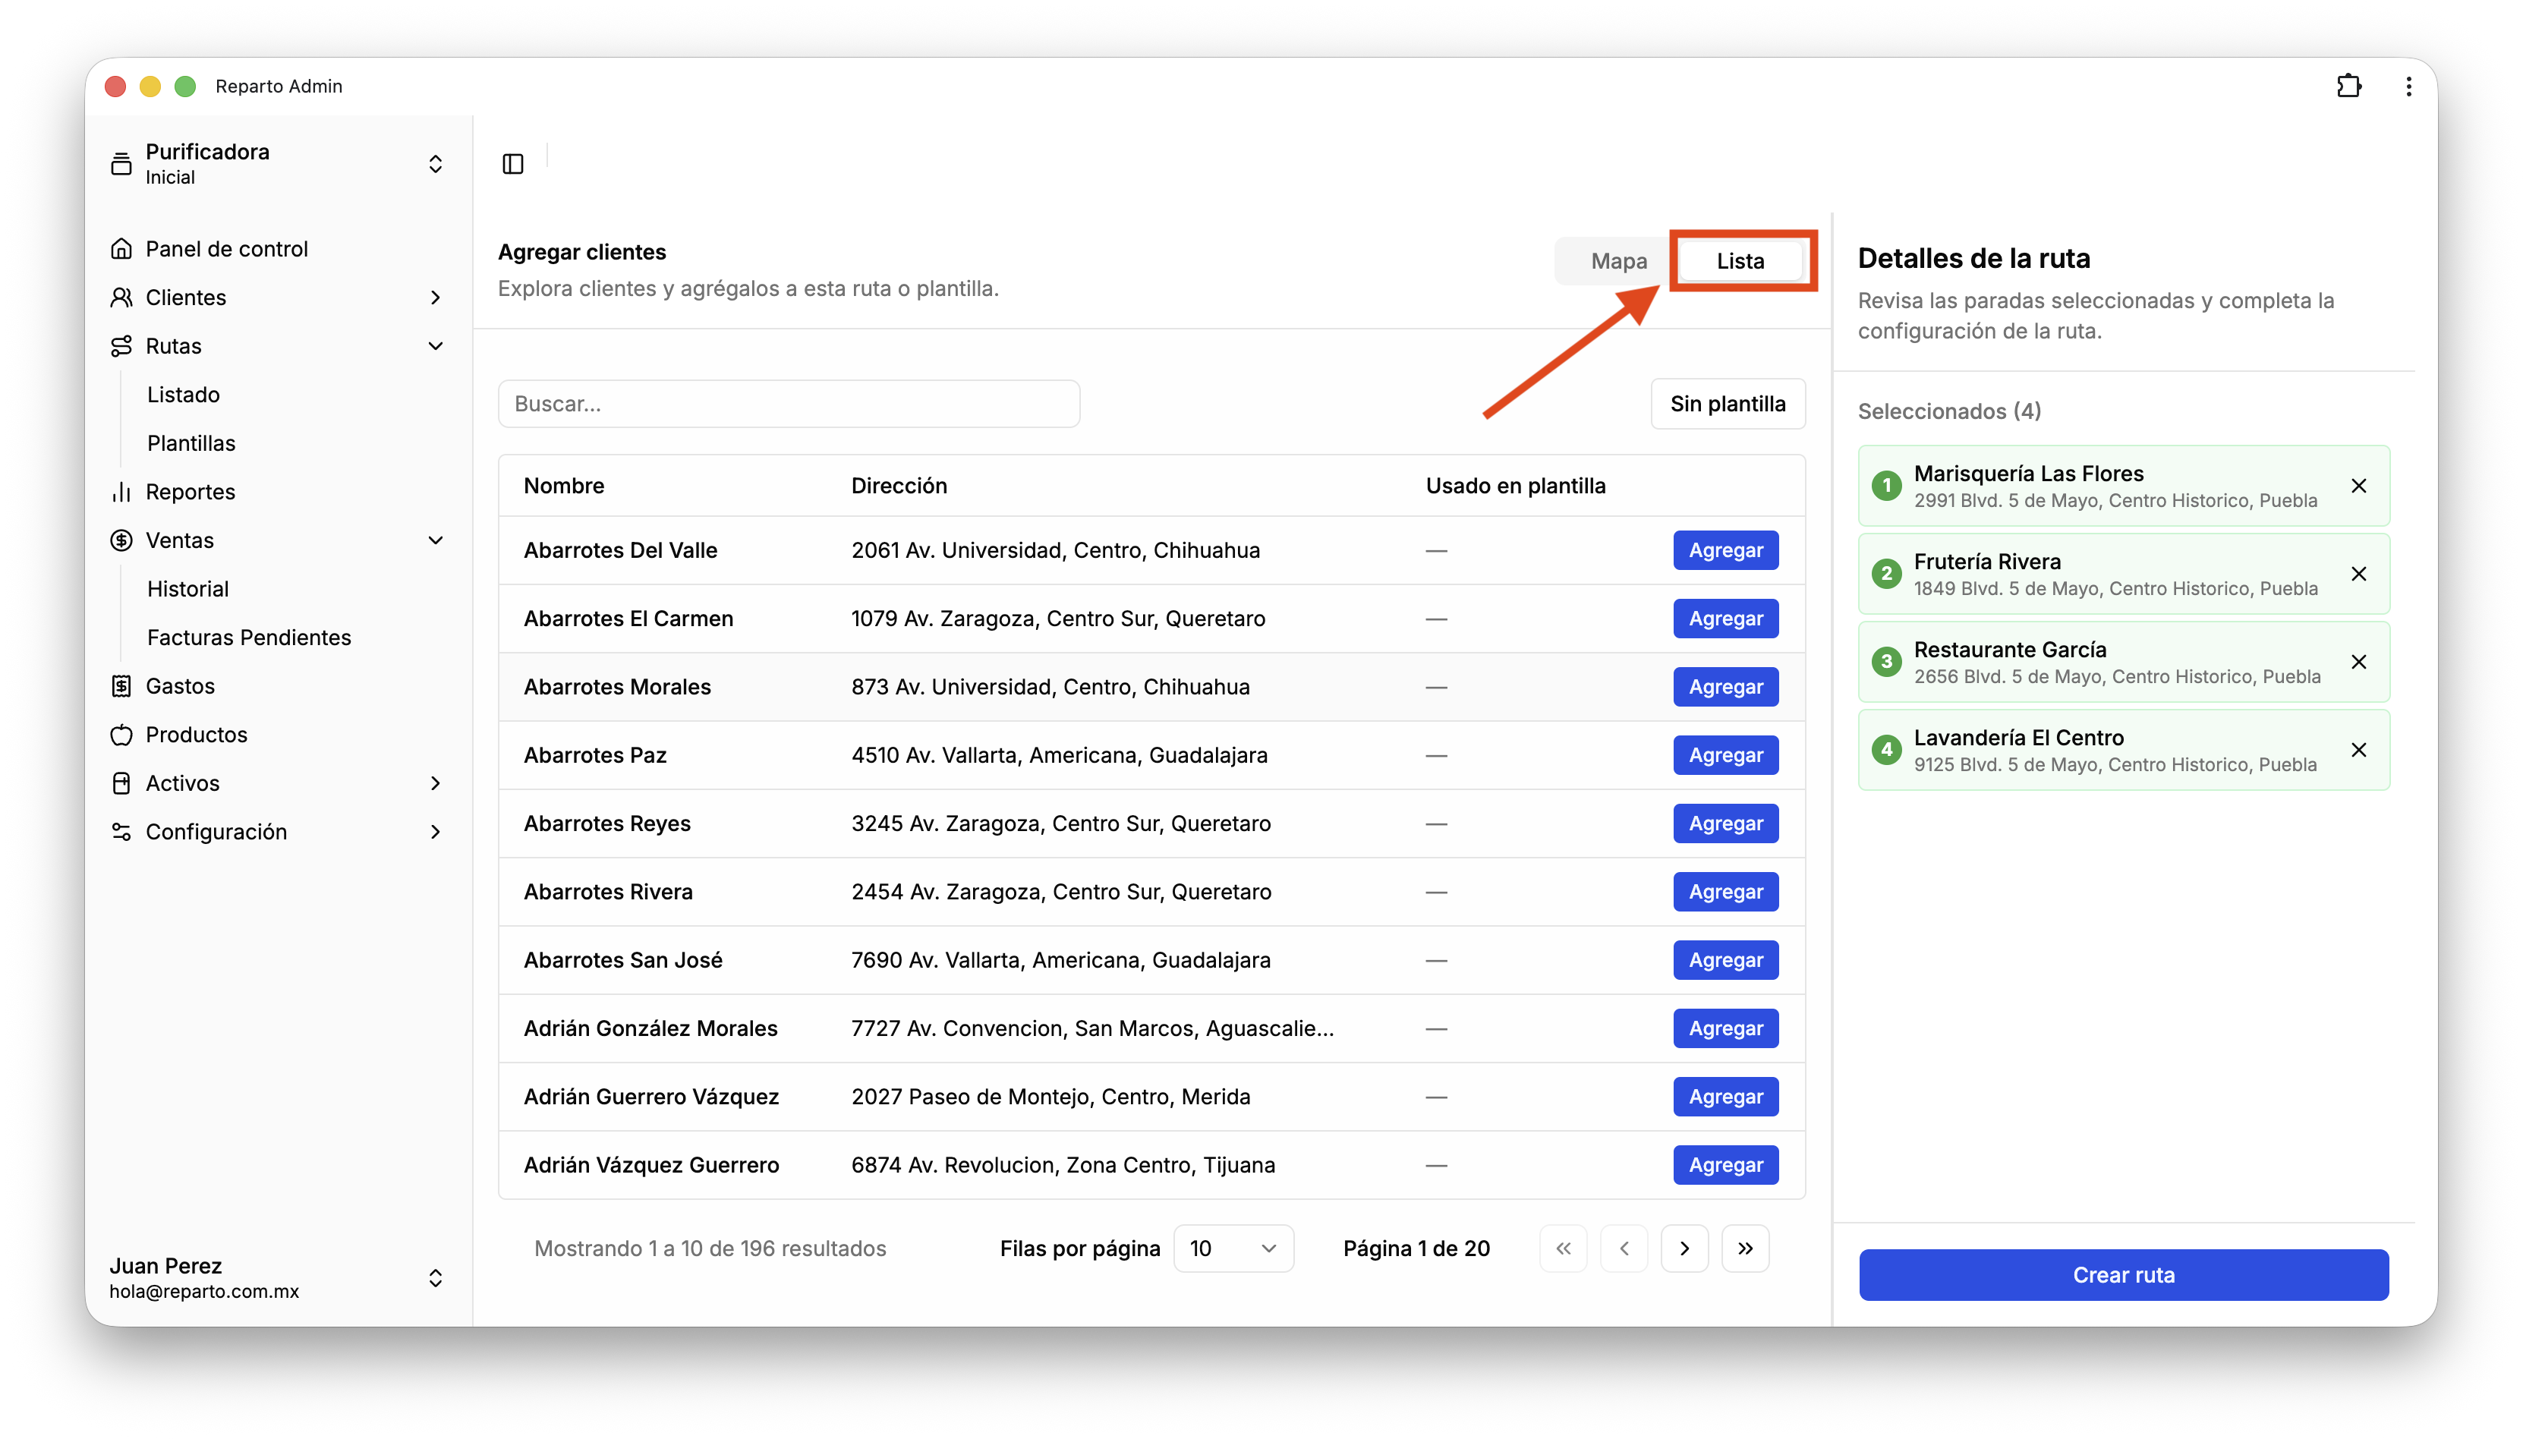Collapse the Ventas submenu
2523x1439 pixels.
(435, 540)
